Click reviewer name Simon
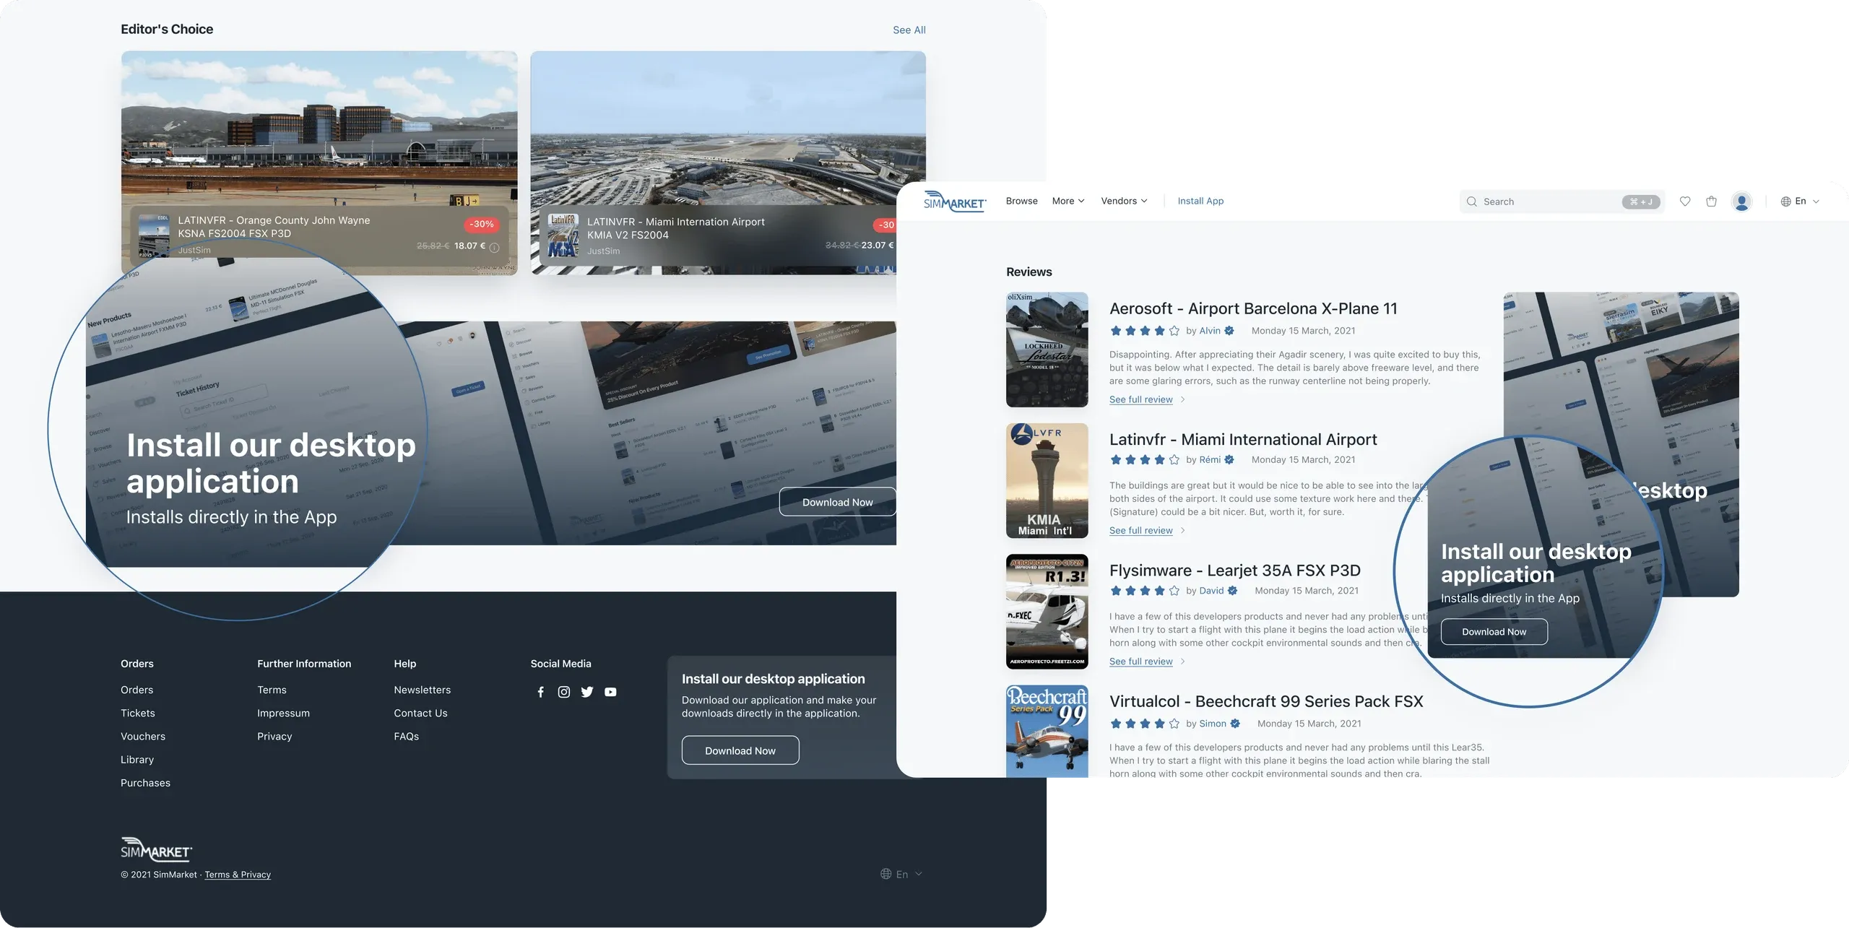 [x=1213, y=724]
